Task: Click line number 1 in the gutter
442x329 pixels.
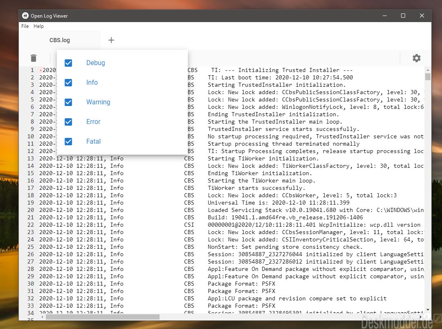Action: click(x=32, y=70)
